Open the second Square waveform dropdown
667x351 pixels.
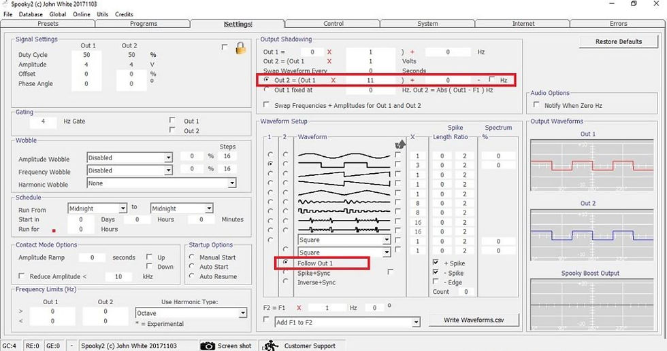point(387,252)
